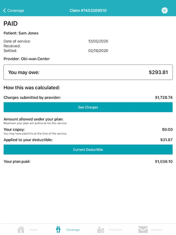Open the Current Deductible button
Screen dimensions: 176x235
pos(88,149)
